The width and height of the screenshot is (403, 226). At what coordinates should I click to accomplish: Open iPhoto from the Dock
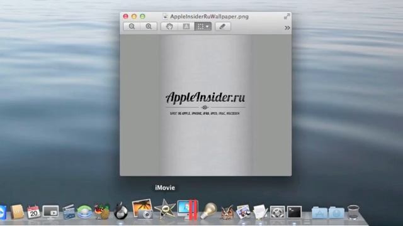(142, 209)
